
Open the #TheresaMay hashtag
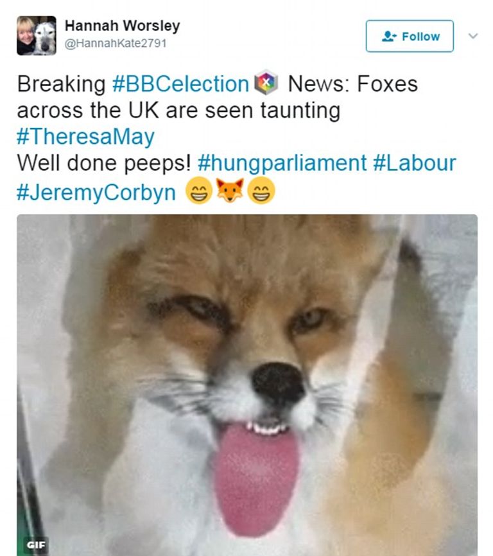click(x=85, y=137)
